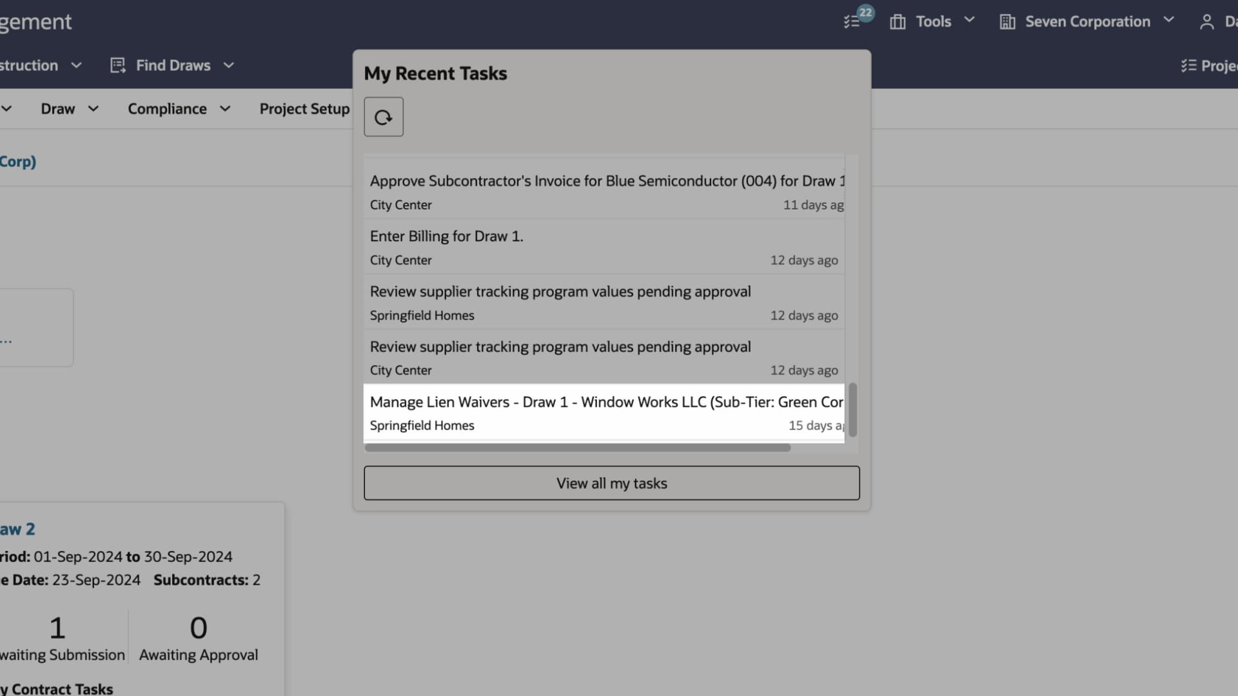
Task: Expand the Tools dropdown chevron
Action: pyautogui.click(x=969, y=20)
